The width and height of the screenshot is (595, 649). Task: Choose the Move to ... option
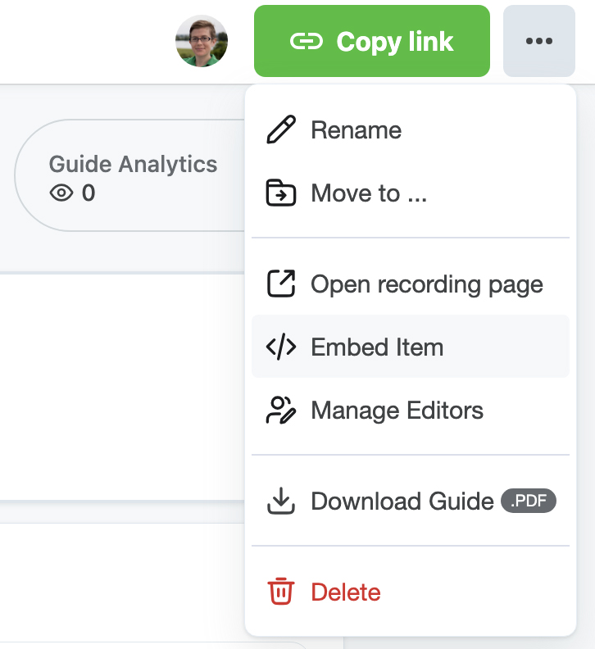pos(368,193)
